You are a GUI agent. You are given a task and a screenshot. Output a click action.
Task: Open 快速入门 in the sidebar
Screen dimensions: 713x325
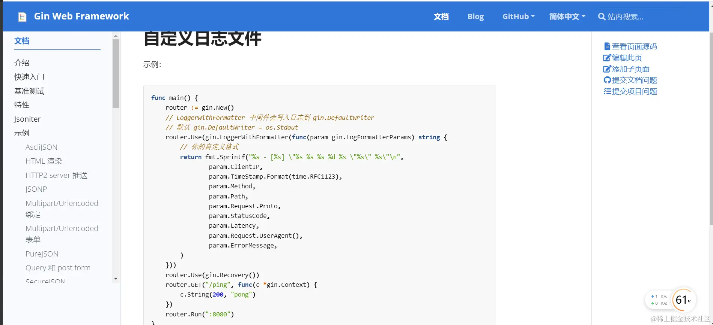[x=29, y=77]
